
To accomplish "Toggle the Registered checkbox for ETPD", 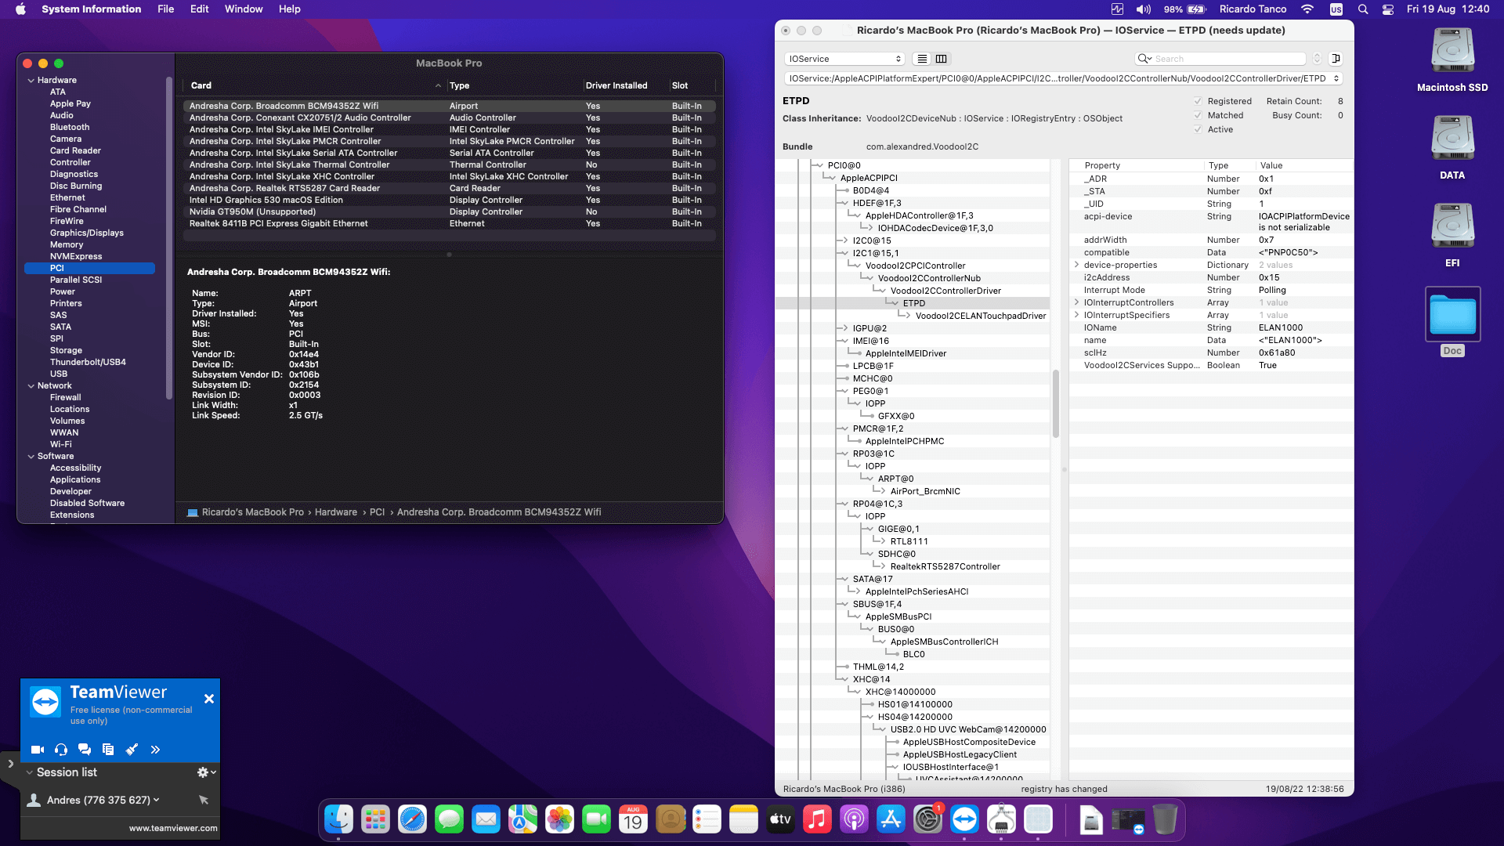I will tap(1198, 100).
